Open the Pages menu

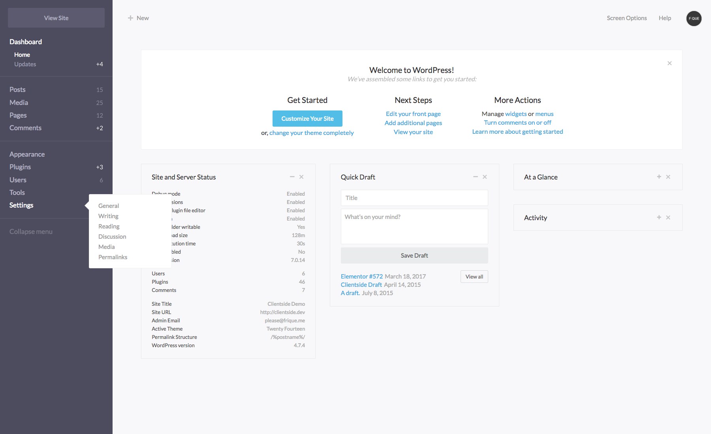point(18,115)
